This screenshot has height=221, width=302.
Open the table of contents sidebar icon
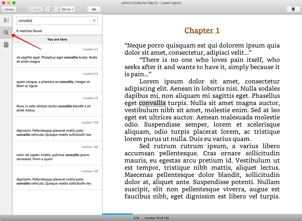[6, 20]
